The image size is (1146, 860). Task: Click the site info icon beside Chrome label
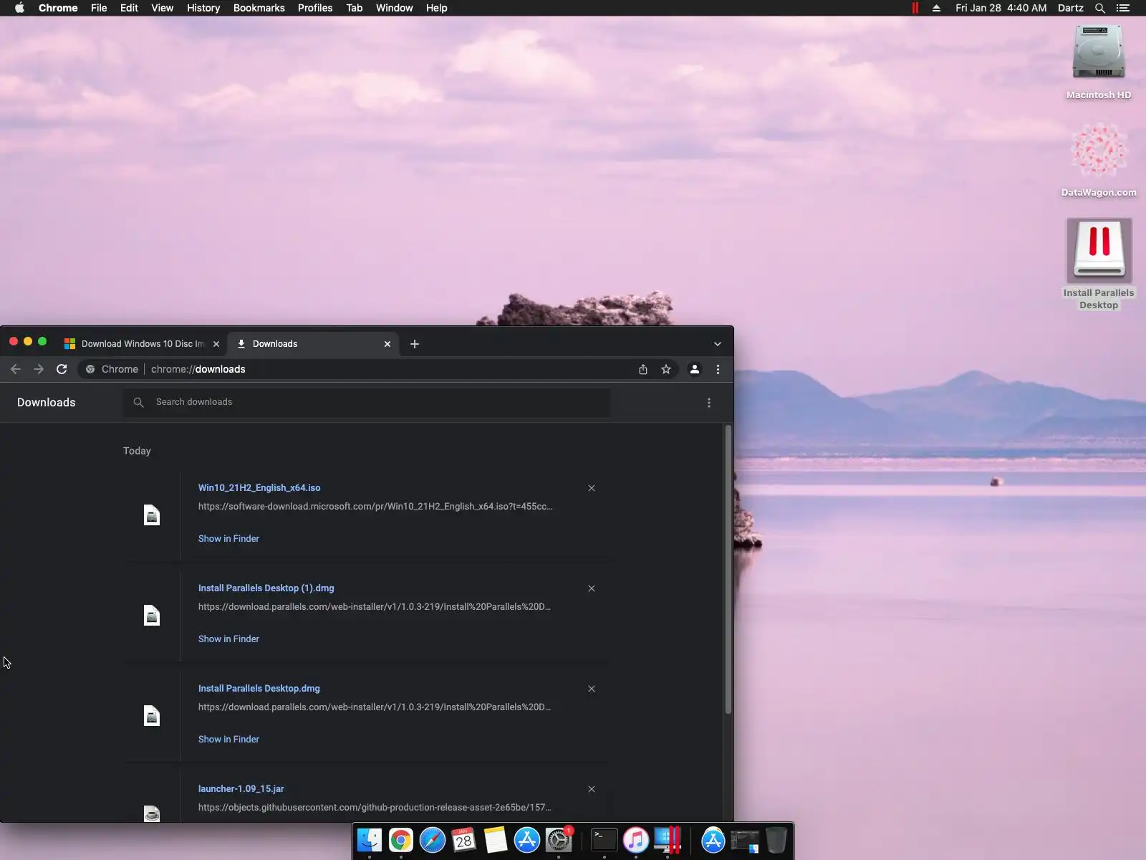pyautogui.click(x=90, y=369)
